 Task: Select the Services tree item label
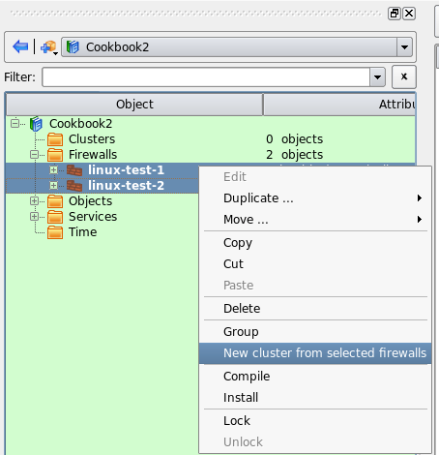(x=93, y=217)
